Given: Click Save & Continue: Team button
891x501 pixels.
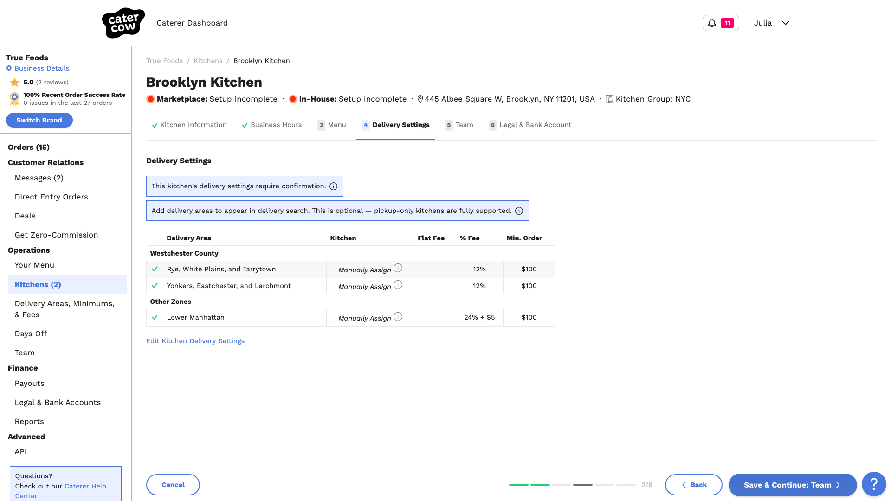Looking at the screenshot, I should point(793,485).
